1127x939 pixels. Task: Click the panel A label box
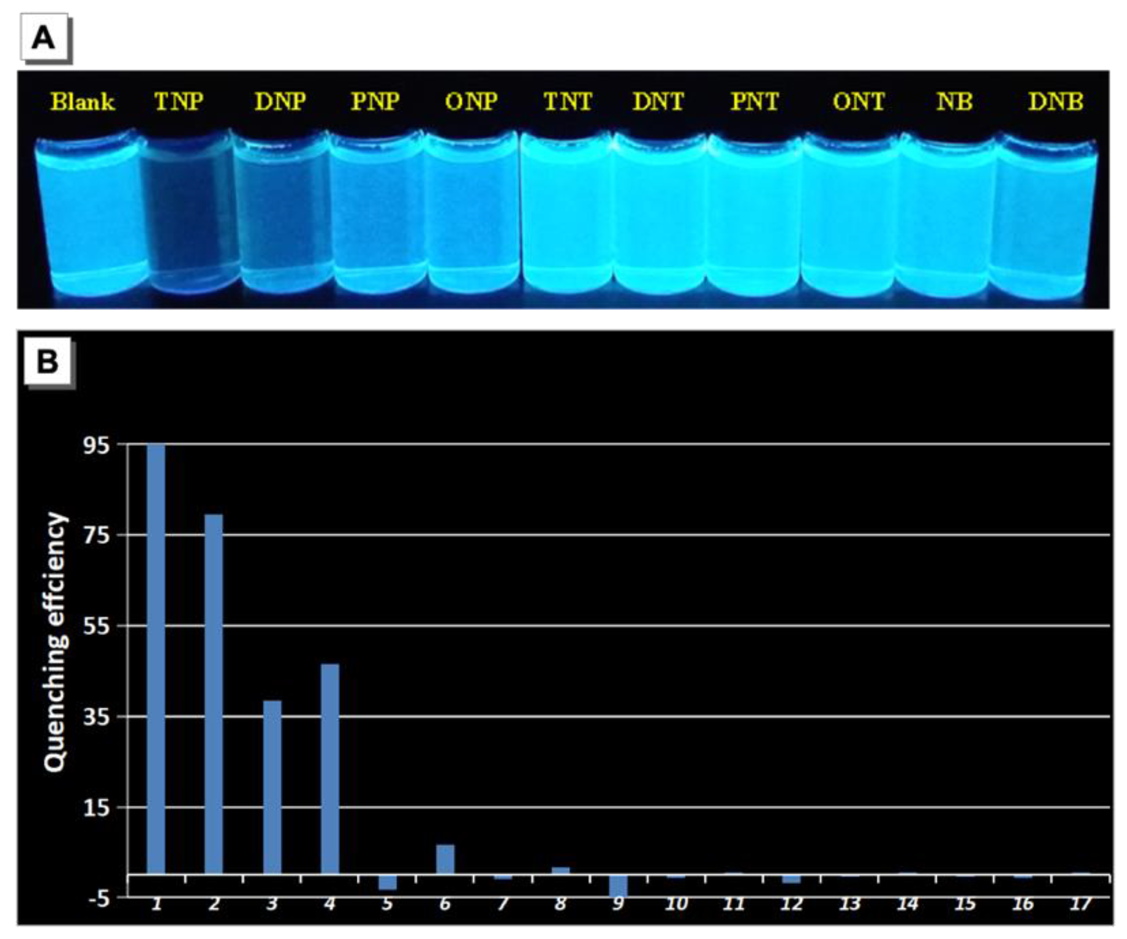(x=44, y=37)
